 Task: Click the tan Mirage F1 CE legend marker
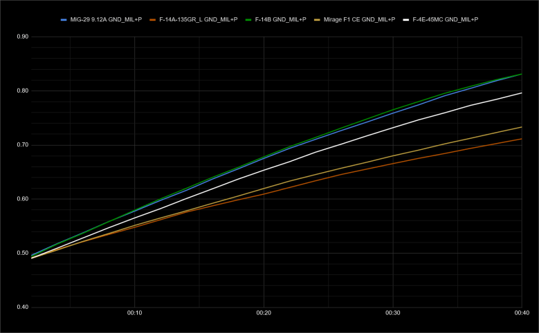tap(316, 19)
